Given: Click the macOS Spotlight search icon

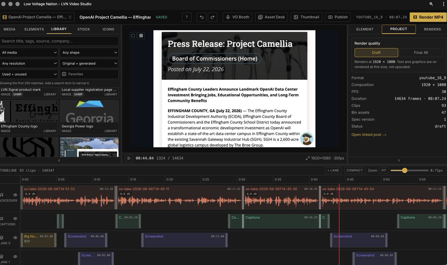Looking at the screenshot, I should (x=431, y=4).
